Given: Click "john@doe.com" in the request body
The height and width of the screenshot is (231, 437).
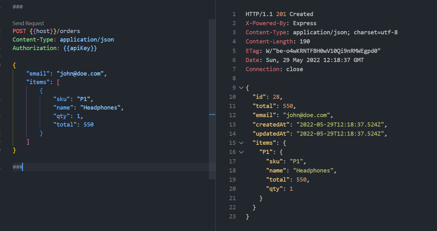Looking at the screenshot, I should point(80,74).
